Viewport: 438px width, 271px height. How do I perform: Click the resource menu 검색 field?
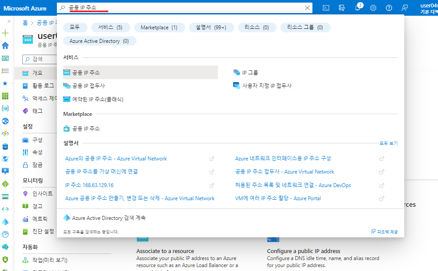click(x=40, y=59)
